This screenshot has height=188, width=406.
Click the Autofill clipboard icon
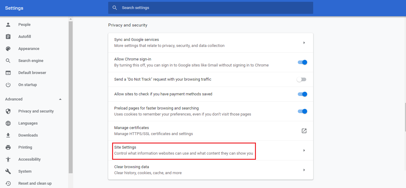point(8,37)
